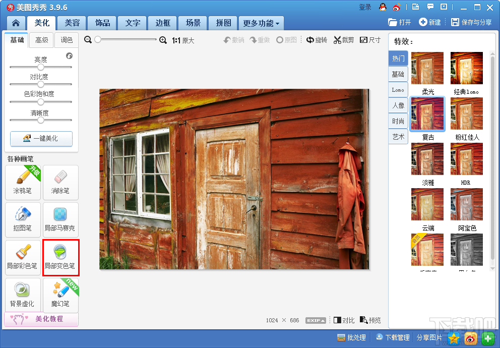Open the QQ penguin login icon
This screenshot has width=500, height=348.
pos(383,7)
